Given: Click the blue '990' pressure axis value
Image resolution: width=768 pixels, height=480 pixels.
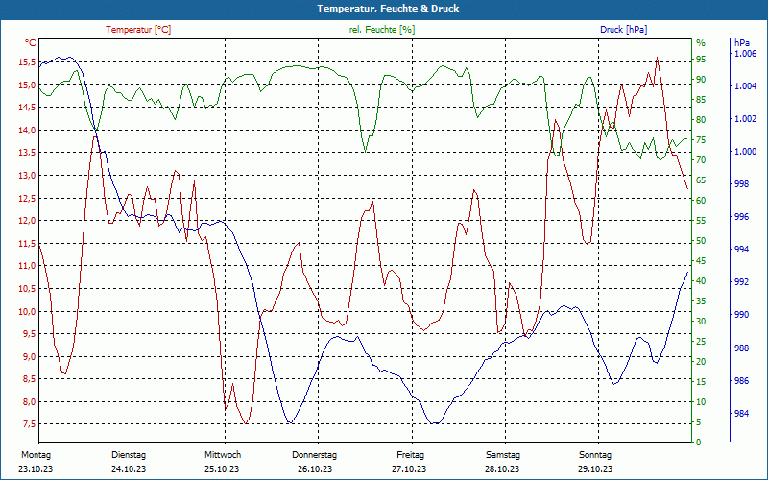Looking at the screenshot, I should click(741, 315).
